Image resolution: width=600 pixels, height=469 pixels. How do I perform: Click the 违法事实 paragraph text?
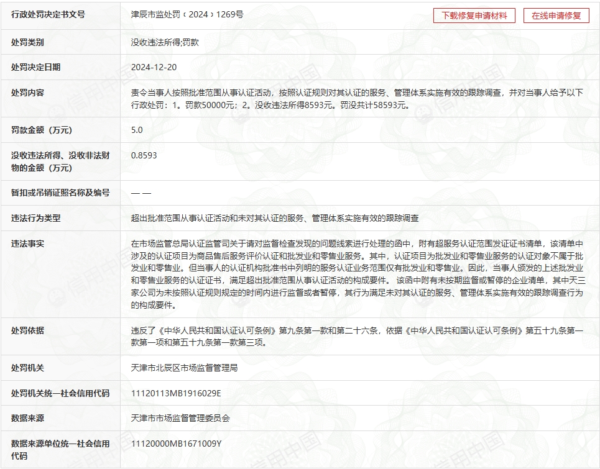(x=357, y=274)
